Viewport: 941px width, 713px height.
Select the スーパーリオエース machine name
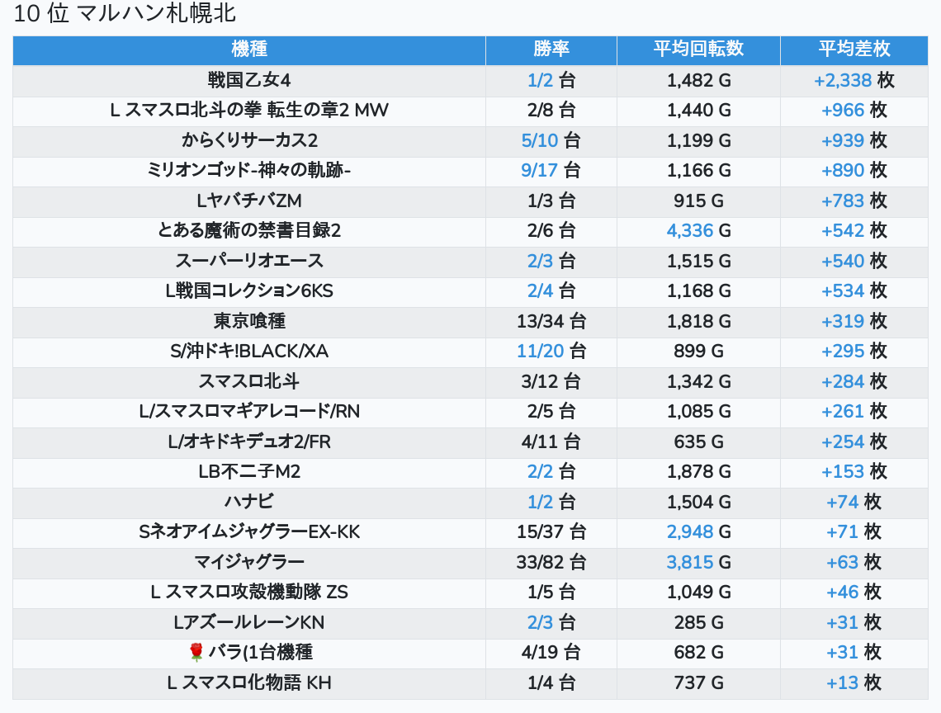(x=249, y=261)
